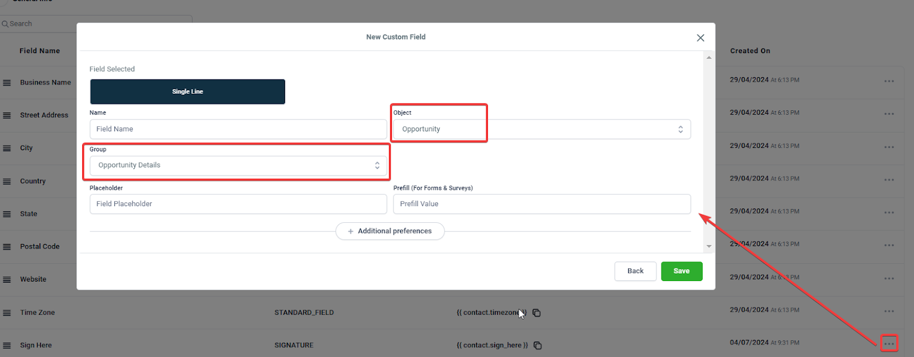Open three-dot menu for Sign Here row
The height and width of the screenshot is (357, 914).
tap(889, 344)
